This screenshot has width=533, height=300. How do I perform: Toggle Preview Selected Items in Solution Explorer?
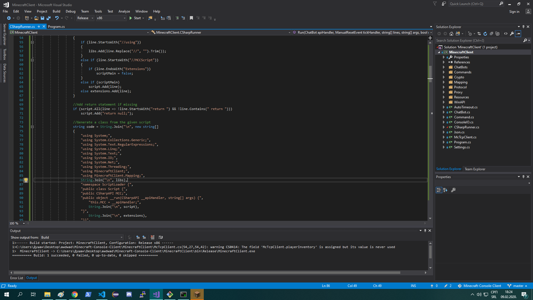coord(518,34)
